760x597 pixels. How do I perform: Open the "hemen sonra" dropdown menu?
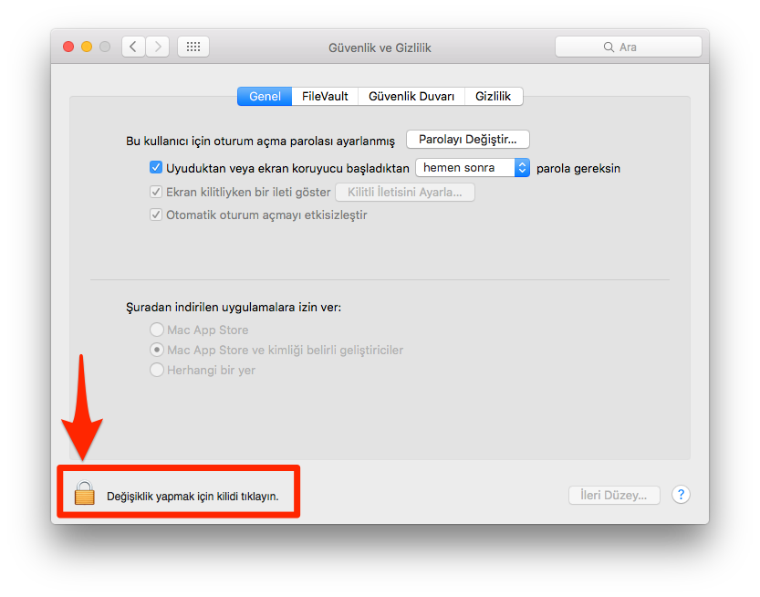[x=473, y=168]
